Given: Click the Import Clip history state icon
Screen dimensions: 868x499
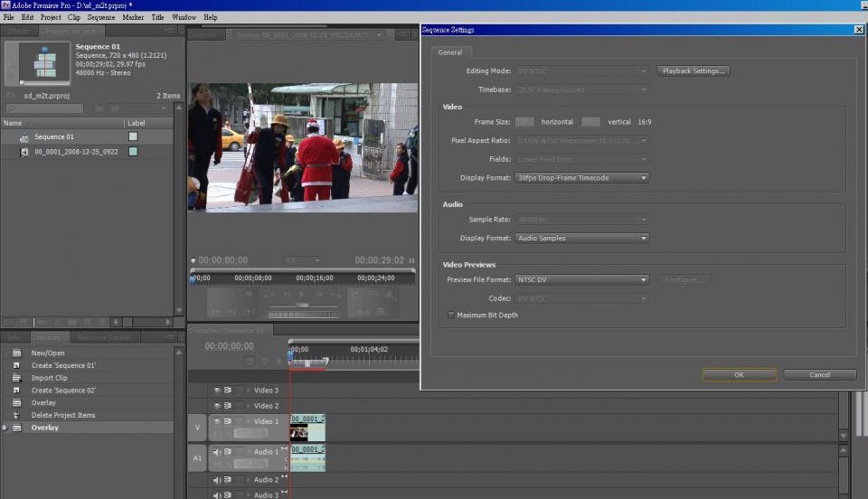Looking at the screenshot, I should [x=15, y=378].
